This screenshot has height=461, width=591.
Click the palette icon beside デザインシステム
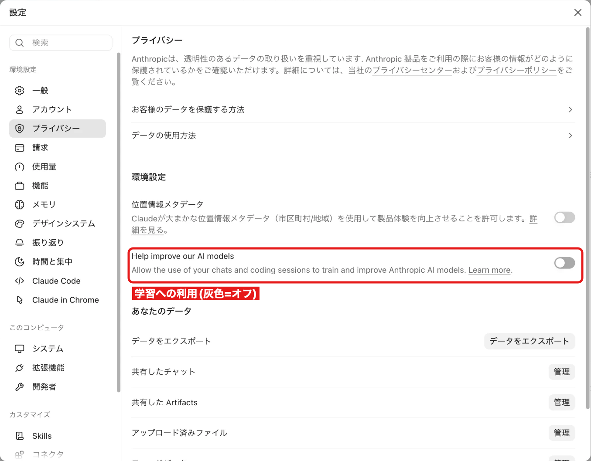coord(20,224)
